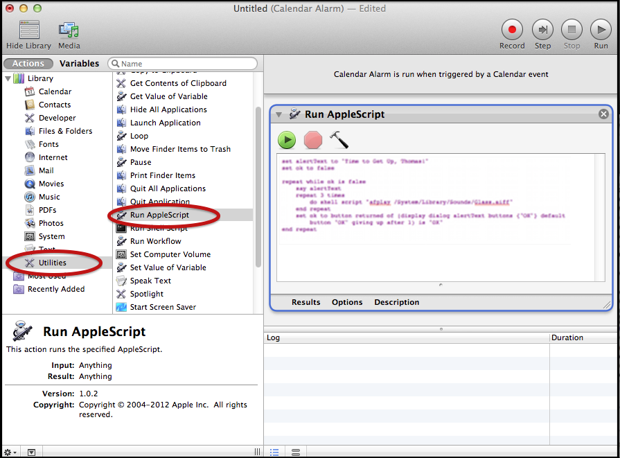
Task: Open the Options tab of action
Action: coord(347,302)
